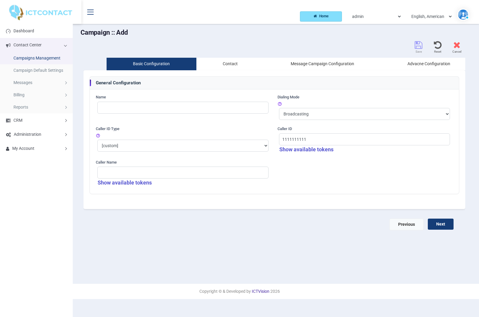Viewport: 479px width, 317px height.
Task: Expand the Billing submenu chevron
Action: click(66, 95)
